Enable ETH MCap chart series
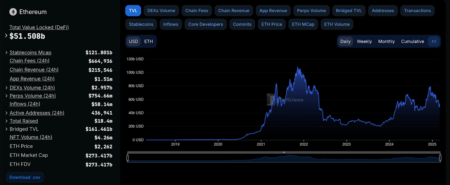 303,24
